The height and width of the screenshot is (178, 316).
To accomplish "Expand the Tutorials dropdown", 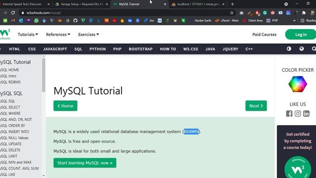I will click(28, 35).
